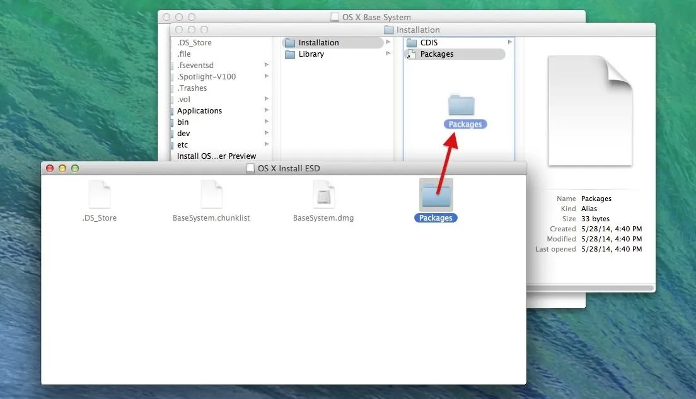Close the OS X Install ESD window

(x=50, y=168)
